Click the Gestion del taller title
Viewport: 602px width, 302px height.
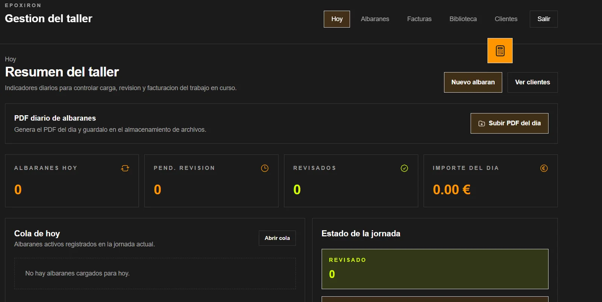click(x=49, y=18)
